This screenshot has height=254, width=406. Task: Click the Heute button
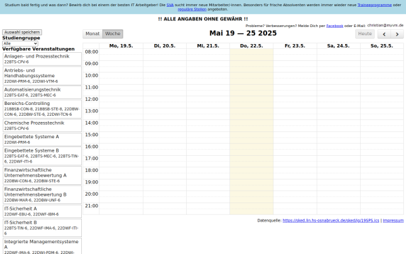[365, 34]
